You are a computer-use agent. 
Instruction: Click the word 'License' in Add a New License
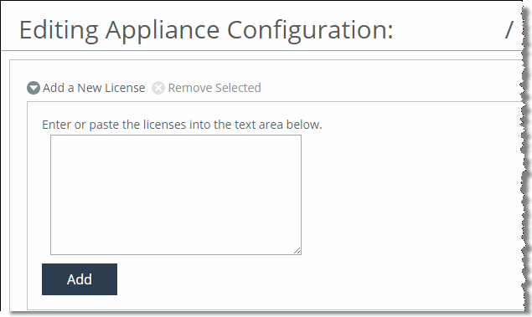pyautogui.click(x=125, y=88)
